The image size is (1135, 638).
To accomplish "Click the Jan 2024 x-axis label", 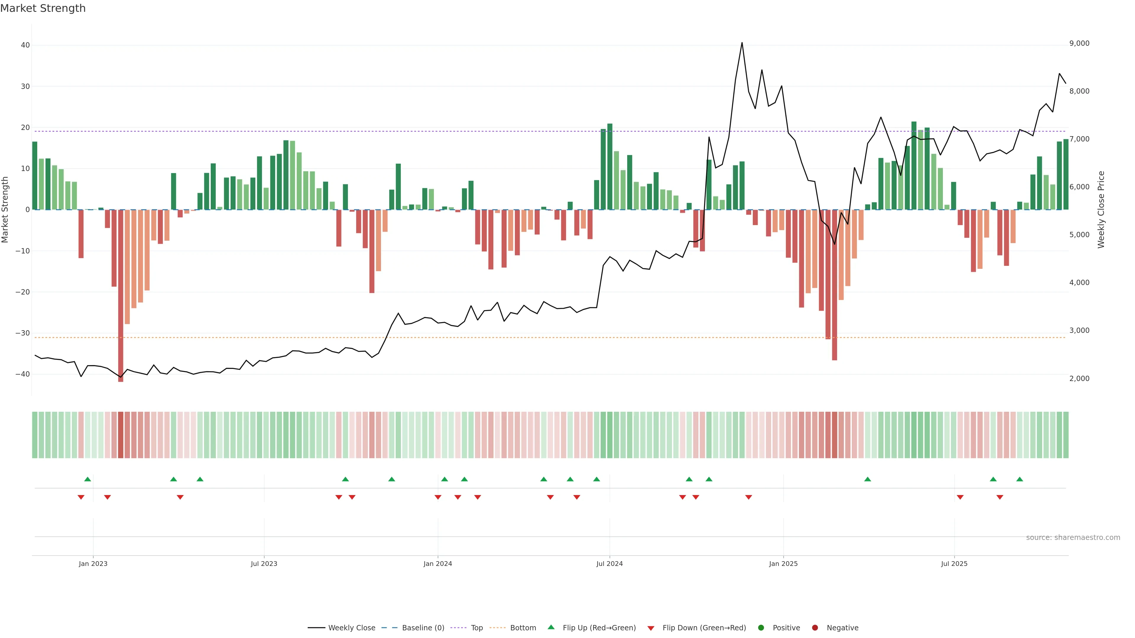I will click(437, 564).
